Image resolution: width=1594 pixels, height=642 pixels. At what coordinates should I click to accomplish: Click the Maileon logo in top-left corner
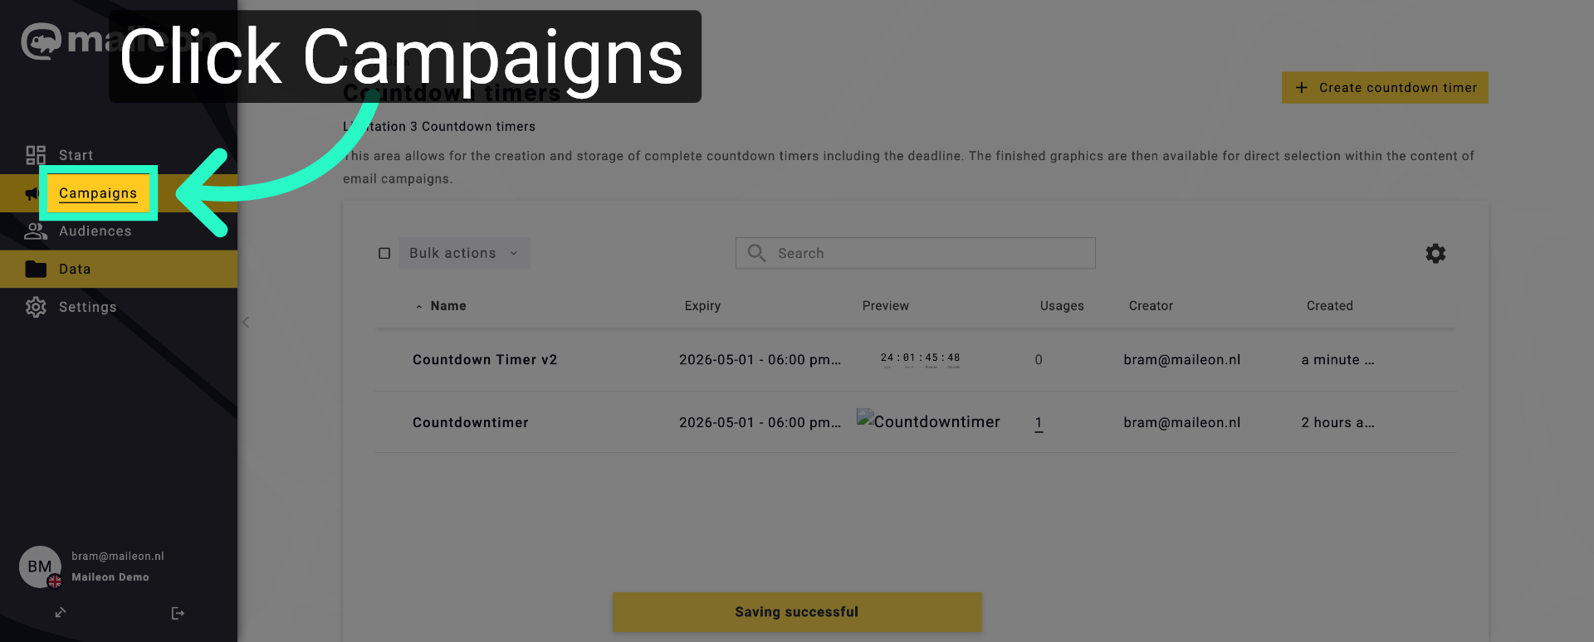(x=40, y=40)
